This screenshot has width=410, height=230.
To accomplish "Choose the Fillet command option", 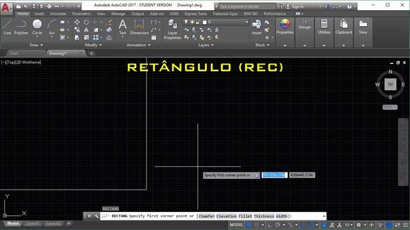I will coord(245,216).
